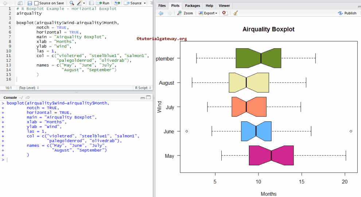Select the Plots tab
Viewport: 361px width, 197px height.
[175, 5]
